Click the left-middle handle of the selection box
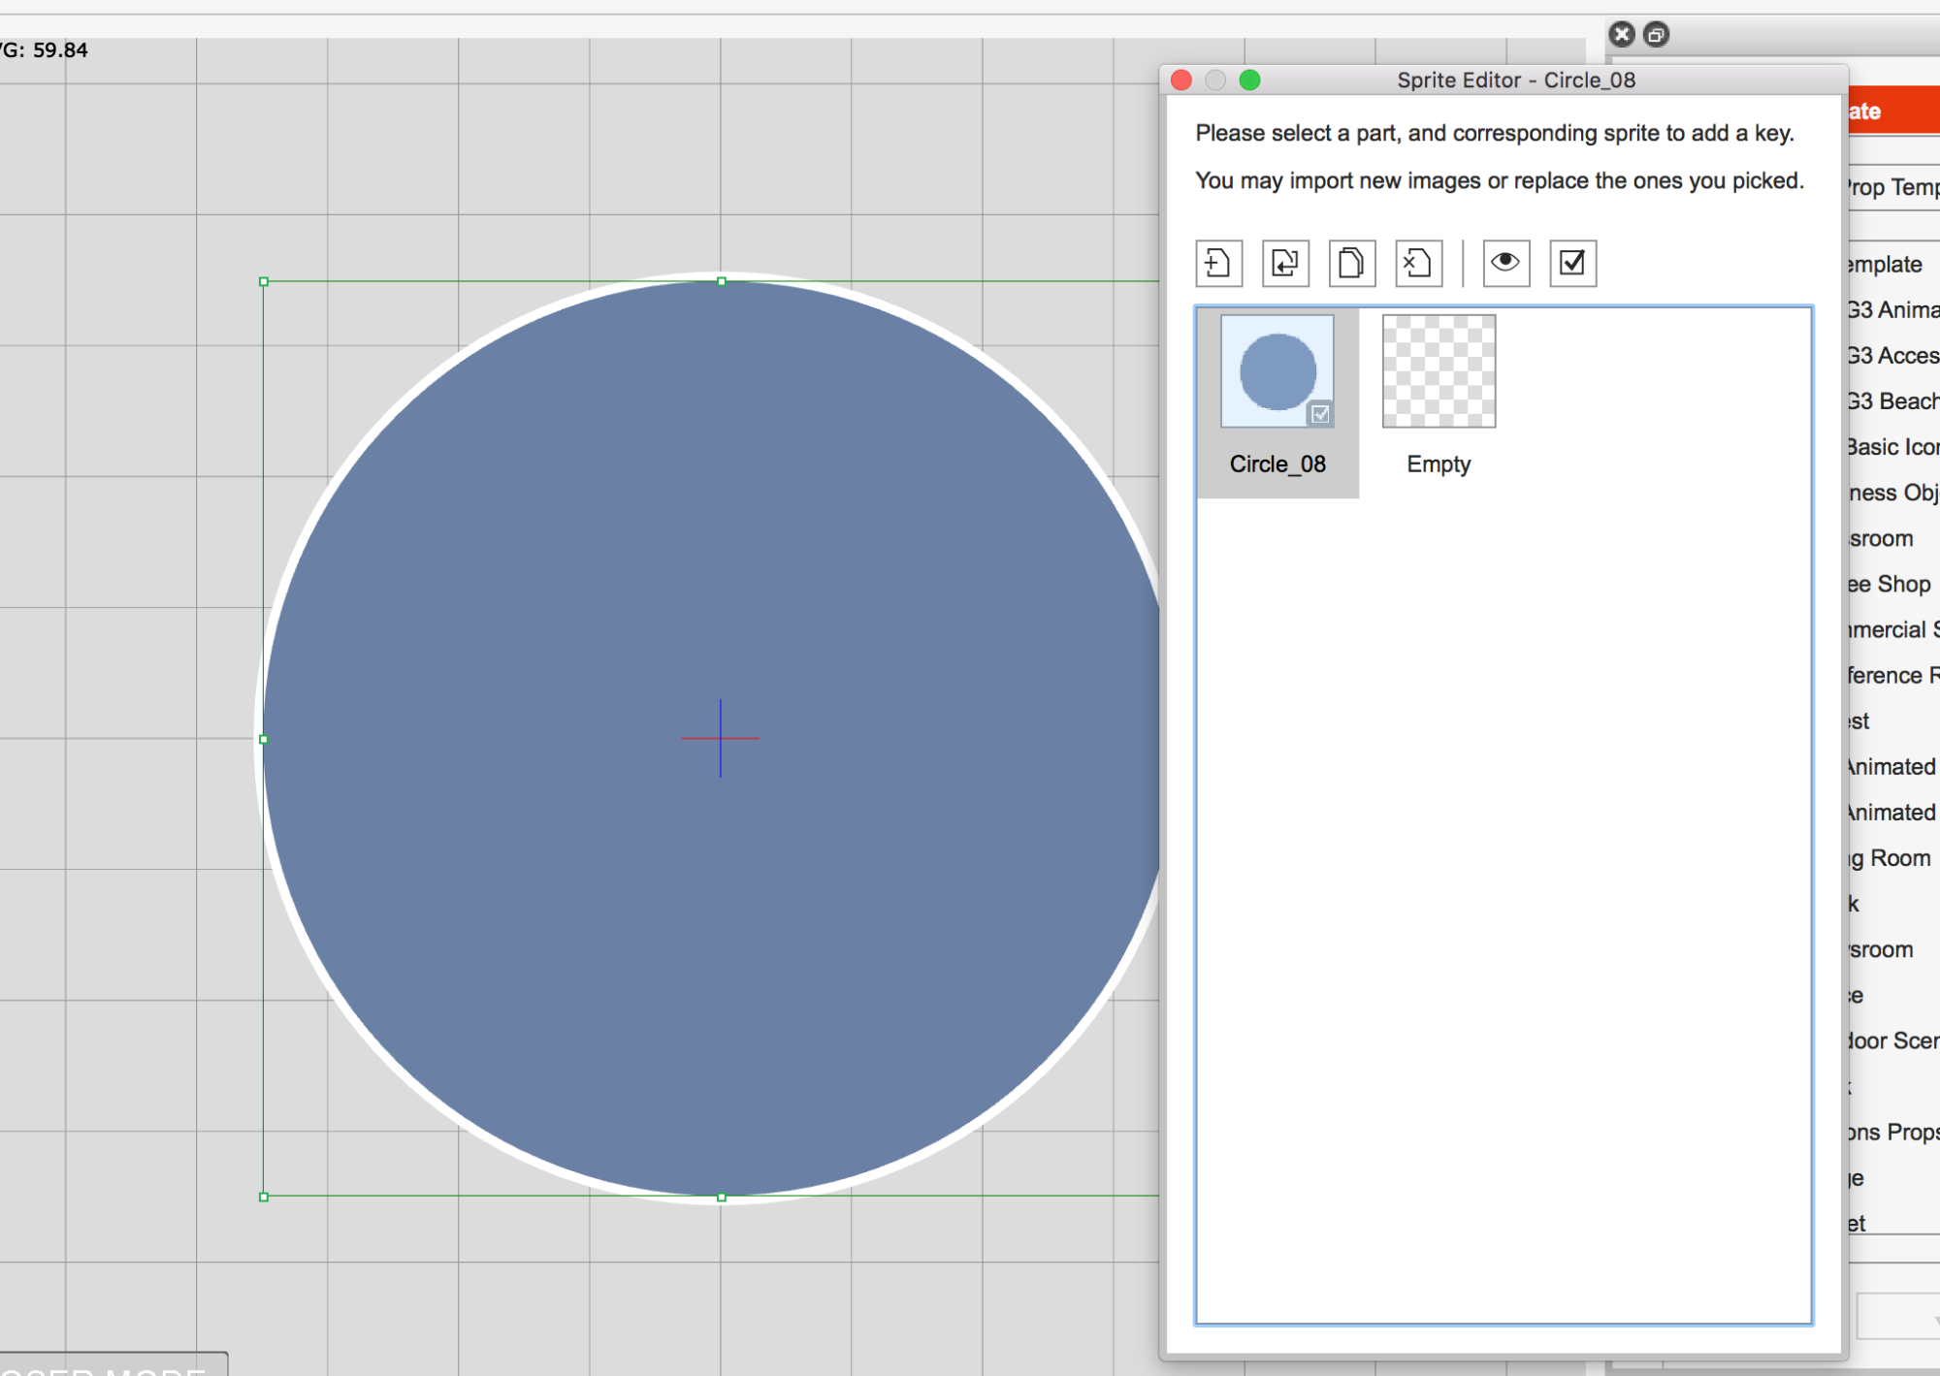This screenshot has width=1940, height=1376. [264, 739]
